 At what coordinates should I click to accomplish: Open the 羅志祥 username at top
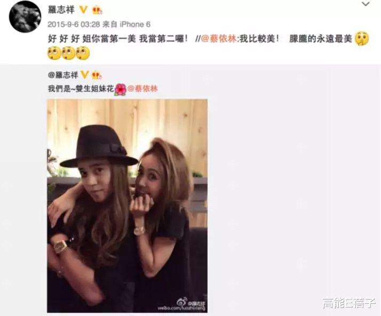61,10
